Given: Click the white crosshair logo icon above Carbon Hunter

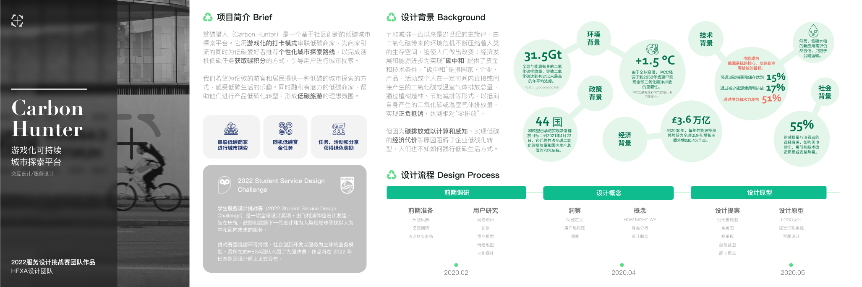Looking at the screenshot, I should tap(17, 20).
